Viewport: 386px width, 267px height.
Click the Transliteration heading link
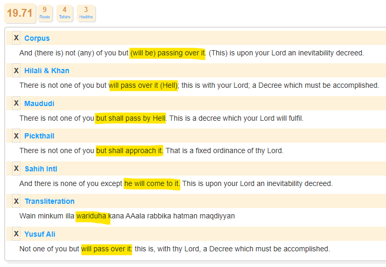click(x=49, y=201)
